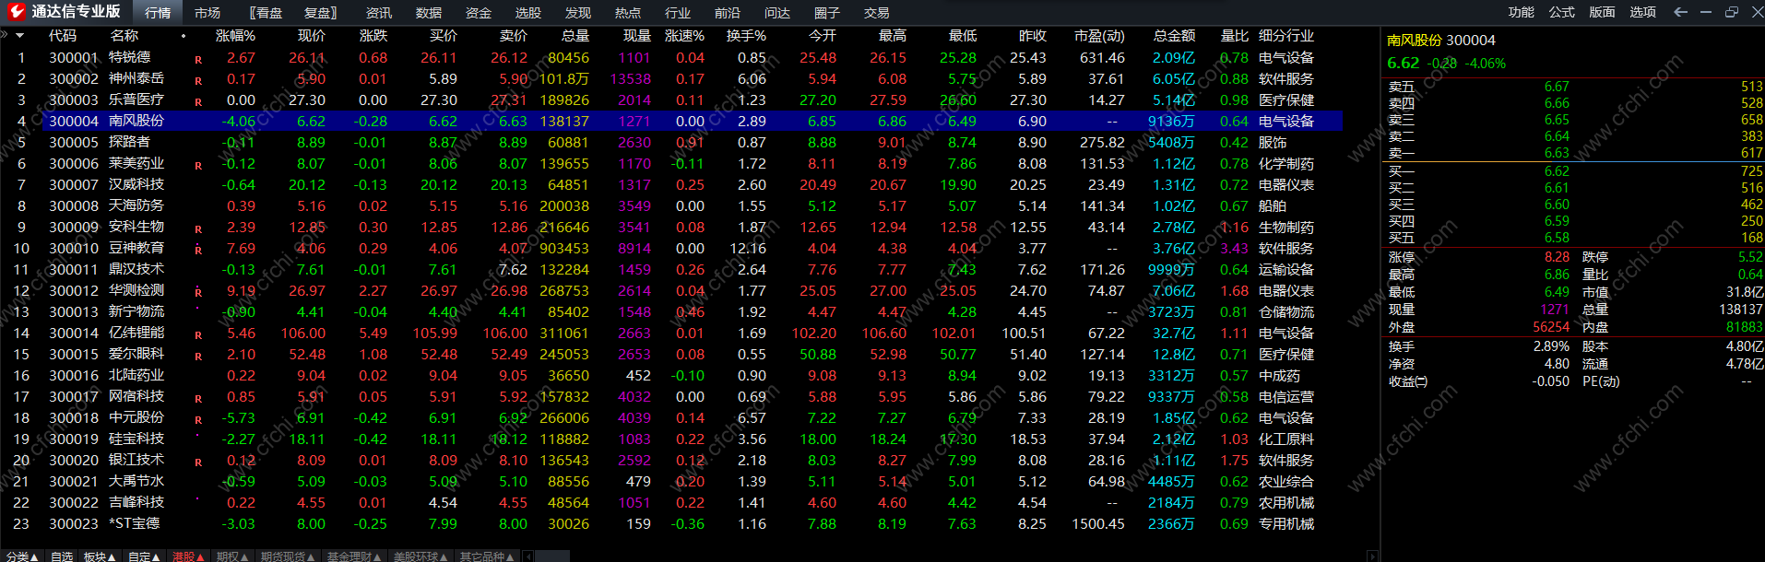Sort by the 涨幅% column header
1765x562 pixels.
235,36
